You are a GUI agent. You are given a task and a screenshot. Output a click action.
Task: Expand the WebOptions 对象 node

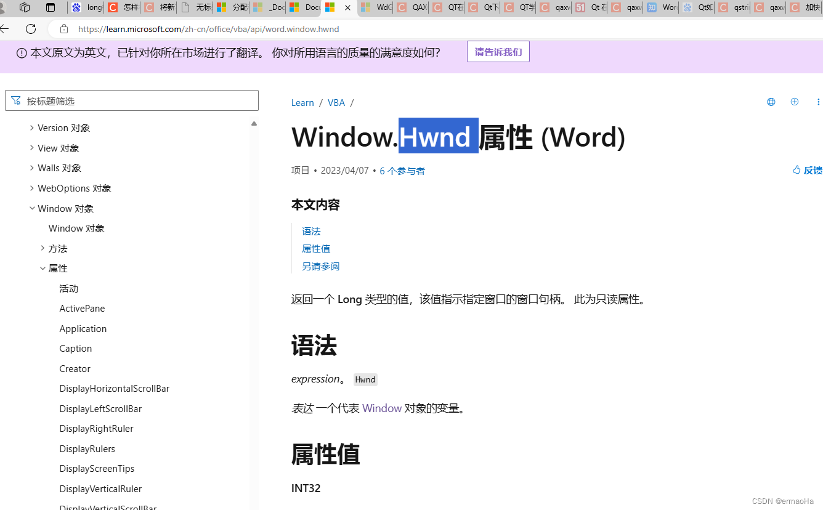(x=32, y=188)
